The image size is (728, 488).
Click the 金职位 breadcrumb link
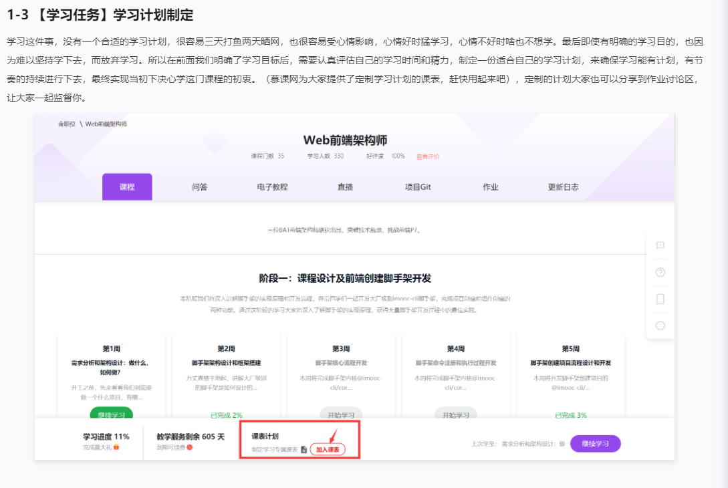66,124
